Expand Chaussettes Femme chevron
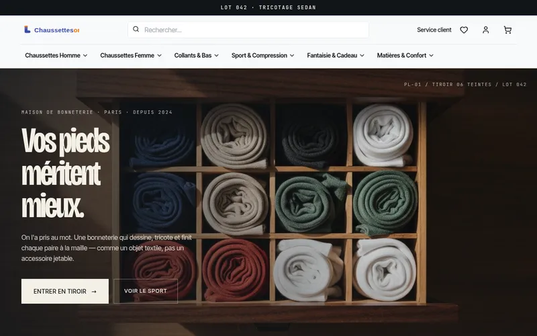The width and height of the screenshot is (537, 336). [x=159, y=56]
